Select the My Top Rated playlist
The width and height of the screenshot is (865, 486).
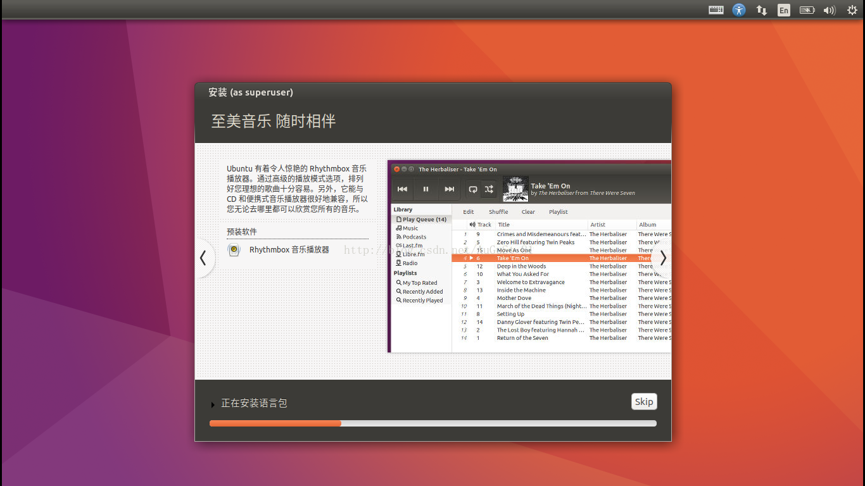(421, 283)
